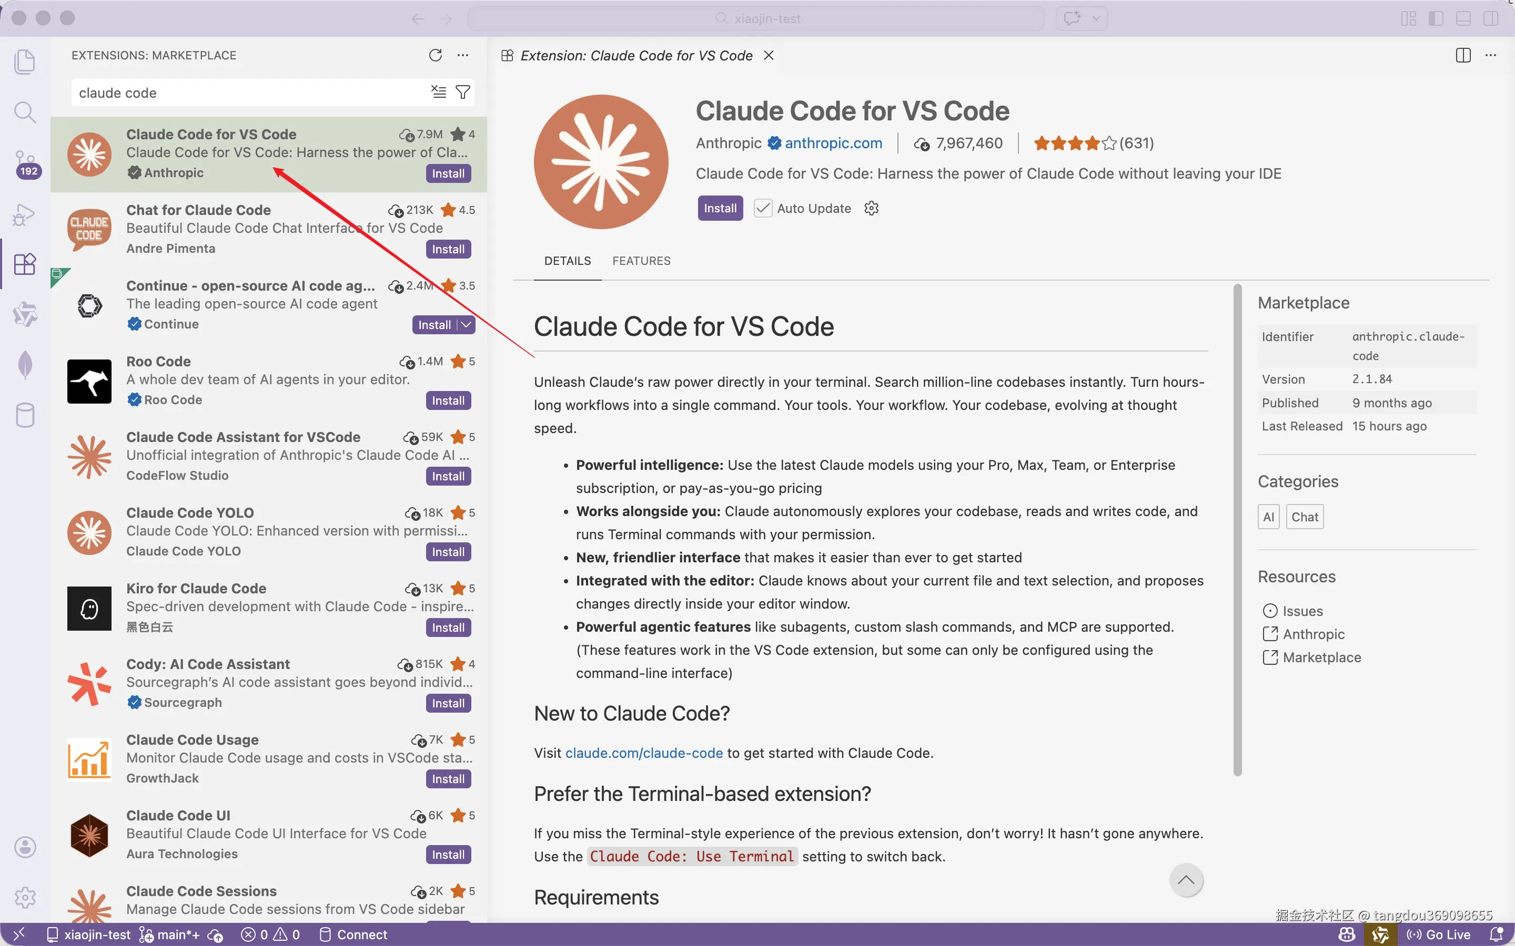Open Run and Debug view
The image size is (1515, 946).
(x=24, y=214)
